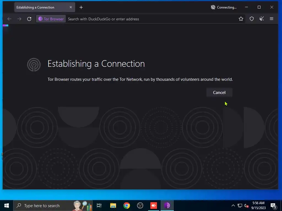Click the Connecting... status indicator
This screenshot has height=211, width=282.
[224, 7]
